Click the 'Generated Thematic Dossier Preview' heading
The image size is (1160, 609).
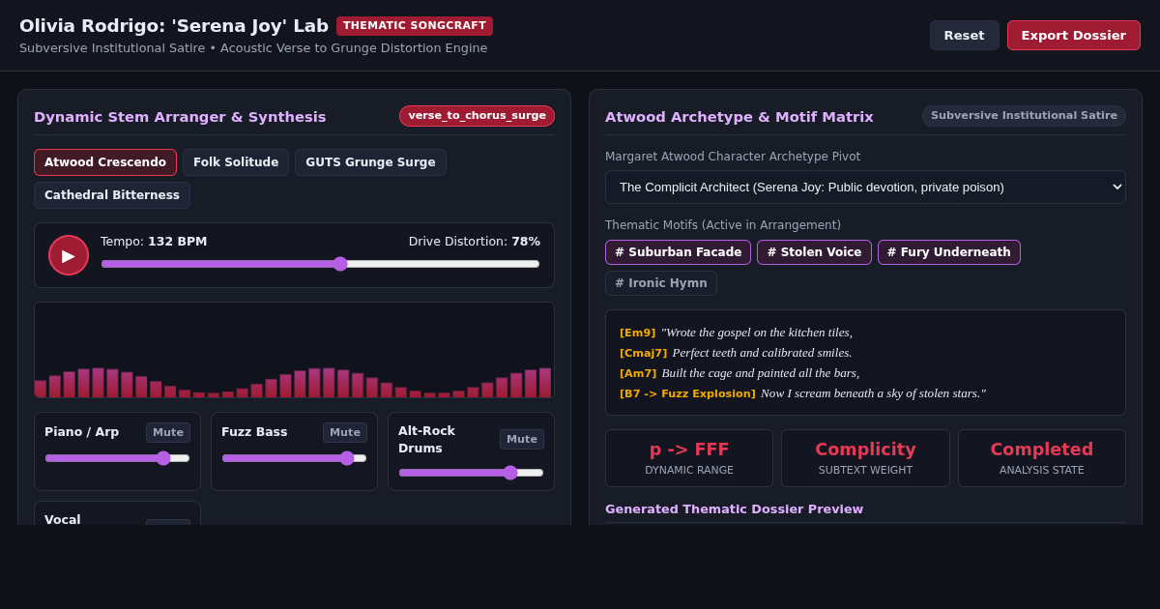tap(734, 509)
